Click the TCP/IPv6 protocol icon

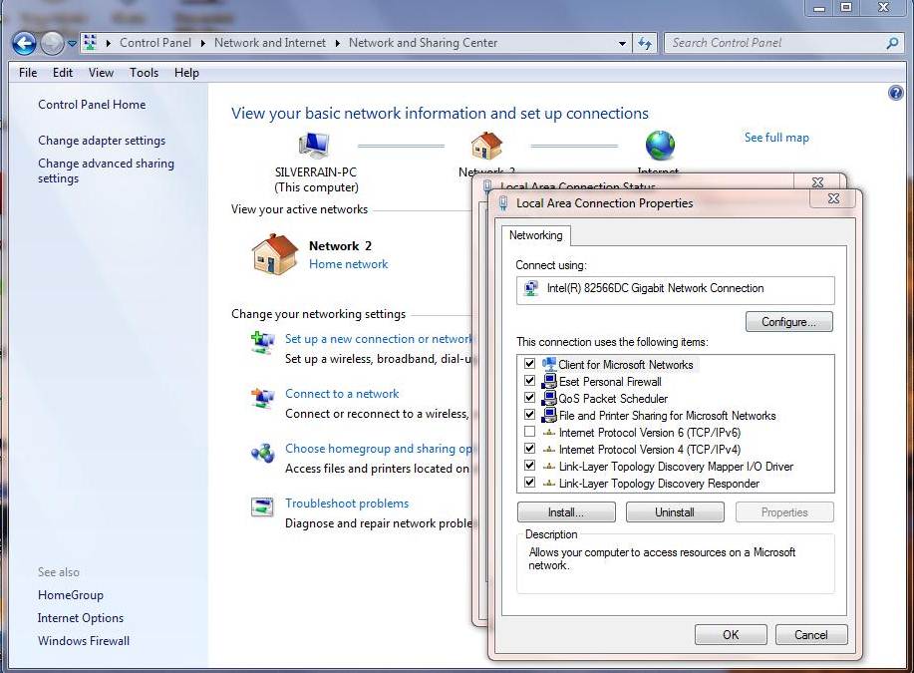click(x=548, y=433)
